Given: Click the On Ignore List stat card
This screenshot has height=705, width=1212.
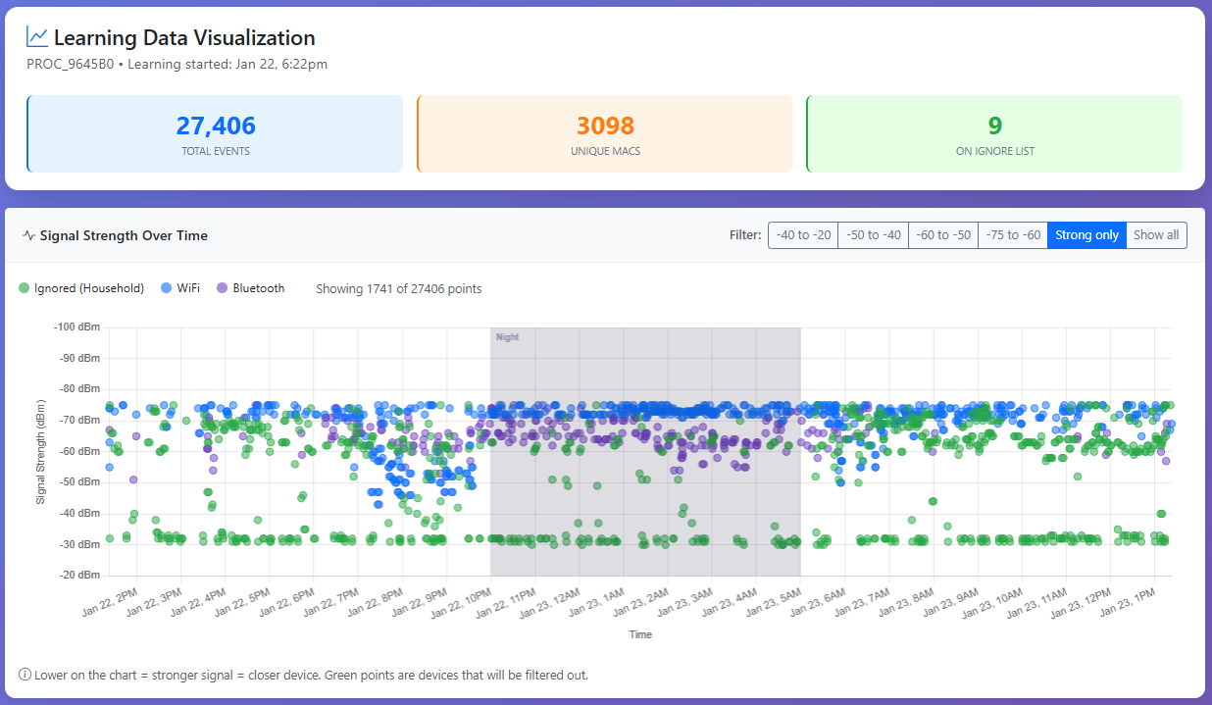Looking at the screenshot, I should 995,133.
